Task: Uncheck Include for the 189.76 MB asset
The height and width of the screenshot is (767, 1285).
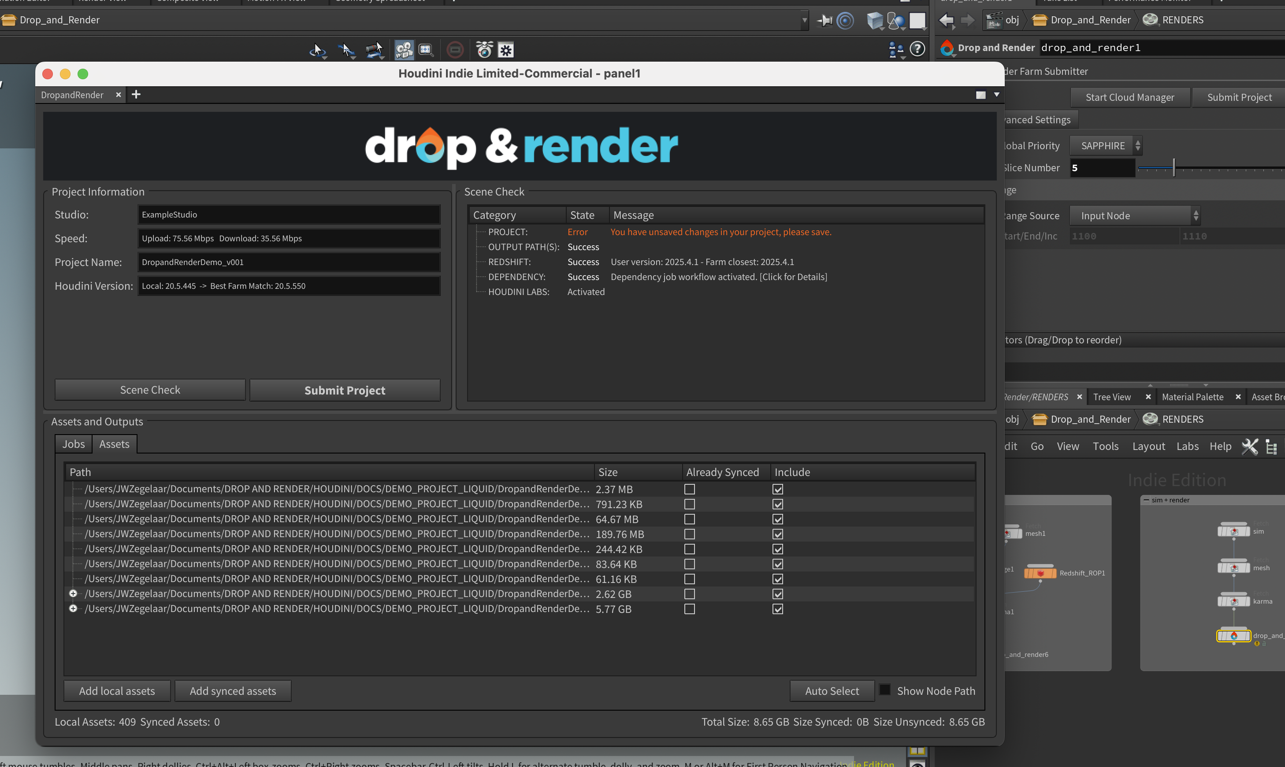Action: [777, 534]
